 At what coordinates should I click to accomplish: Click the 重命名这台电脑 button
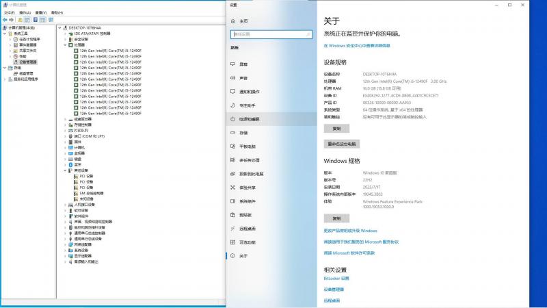click(342, 144)
